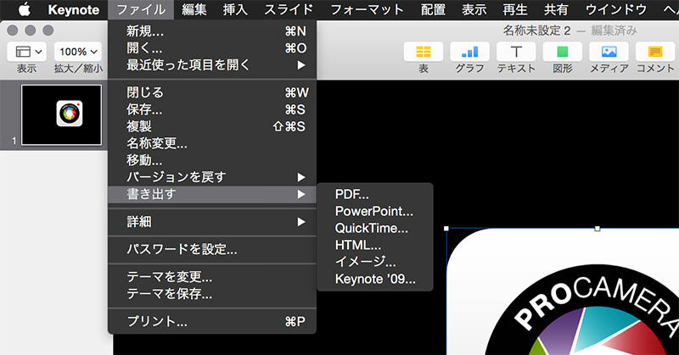Select 複製 menu item
The width and height of the screenshot is (679, 355).
coord(212,126)
